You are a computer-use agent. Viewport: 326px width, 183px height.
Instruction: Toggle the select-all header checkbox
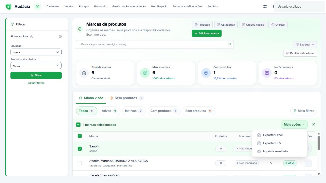click(79, 136)
